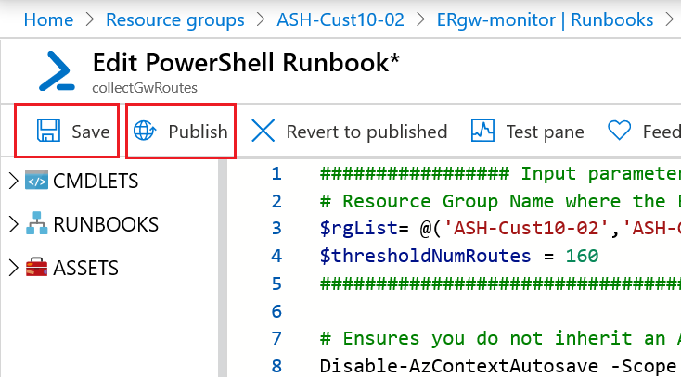Click the Resource Group Name comment line
Viewport: 681px width, 377px height.
tap(500, 201)
